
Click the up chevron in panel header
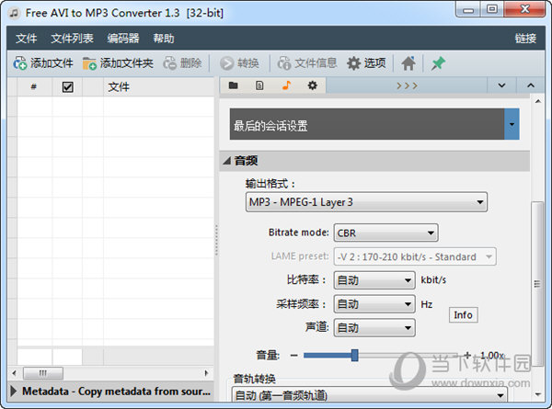(531, 85)
